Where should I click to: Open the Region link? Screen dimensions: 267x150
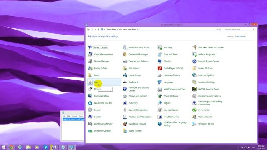pos(167,103)
